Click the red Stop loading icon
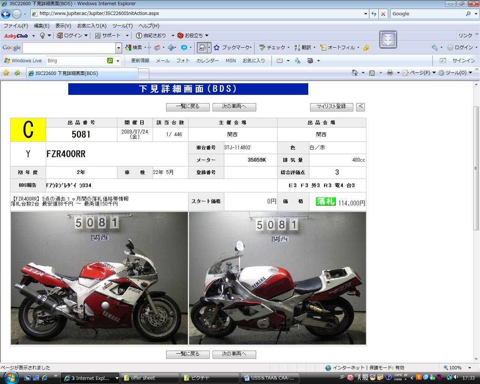 click(x=383, y=13)
